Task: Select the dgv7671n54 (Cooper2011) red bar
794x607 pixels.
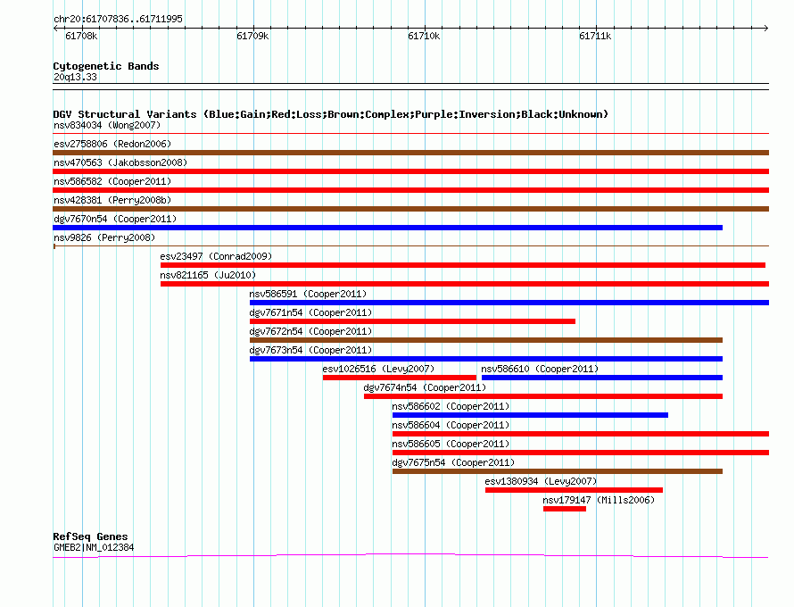Action: pyautogui.click(x=412, y=321)
